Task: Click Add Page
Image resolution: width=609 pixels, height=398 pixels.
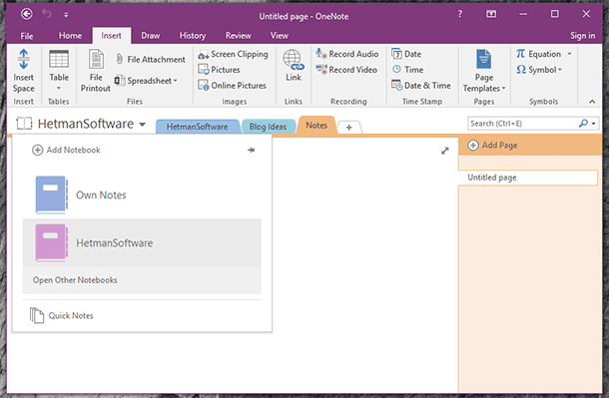Action: 492,146
